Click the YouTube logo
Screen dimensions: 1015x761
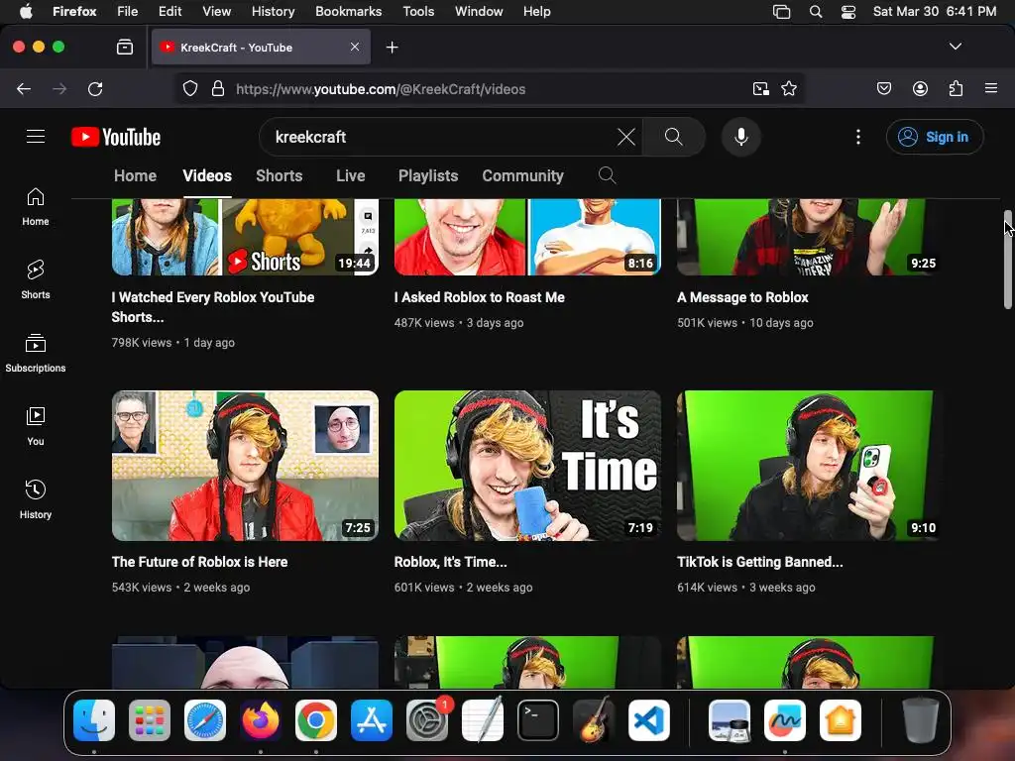pyautogui.click(x=116, y=137)
